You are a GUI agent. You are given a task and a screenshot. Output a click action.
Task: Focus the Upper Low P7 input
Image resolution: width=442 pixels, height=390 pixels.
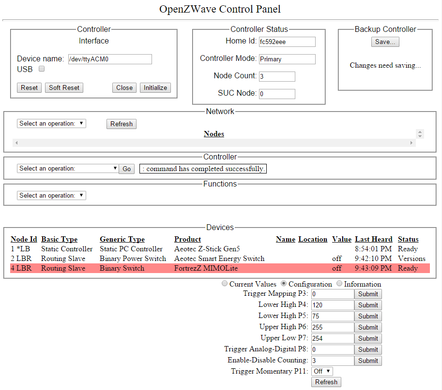[x=333, y=338]
